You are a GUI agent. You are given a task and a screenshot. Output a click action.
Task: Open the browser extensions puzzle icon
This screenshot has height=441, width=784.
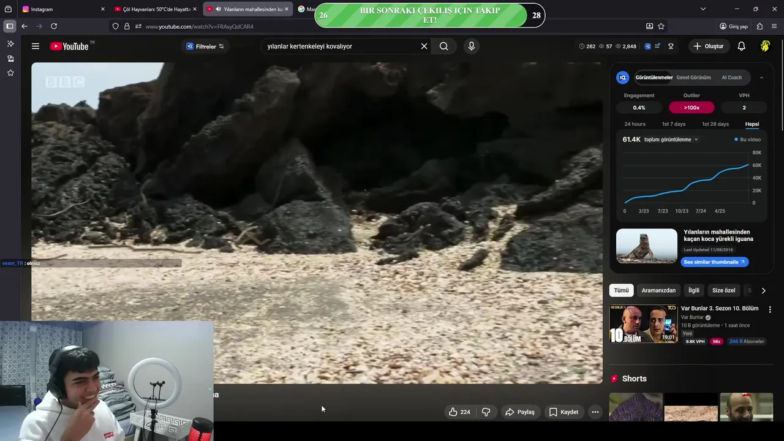pyautogui.click(x=759, y=26)
